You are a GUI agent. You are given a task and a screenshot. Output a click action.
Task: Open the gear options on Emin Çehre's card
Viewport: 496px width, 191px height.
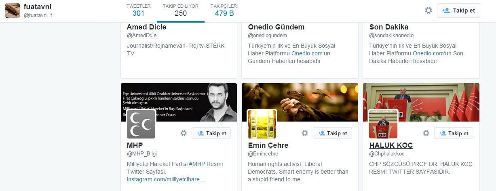[305, 133]
